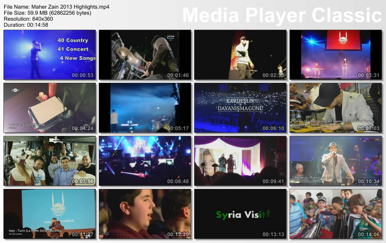Click the "Media Player Classic" watermark text
This screenshot has height=243, width=386.
tap(282, 15)
